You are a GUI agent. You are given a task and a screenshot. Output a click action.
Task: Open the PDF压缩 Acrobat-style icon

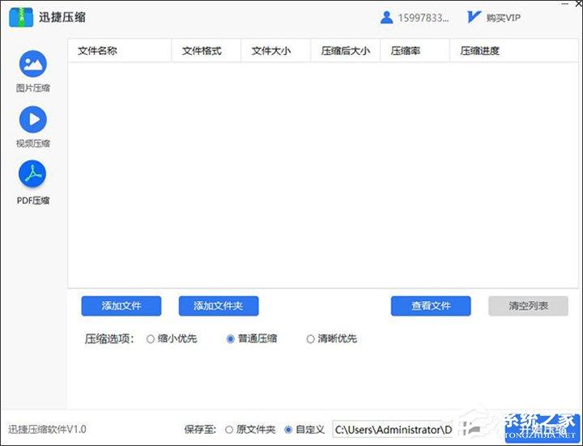(x=32, y=174)
